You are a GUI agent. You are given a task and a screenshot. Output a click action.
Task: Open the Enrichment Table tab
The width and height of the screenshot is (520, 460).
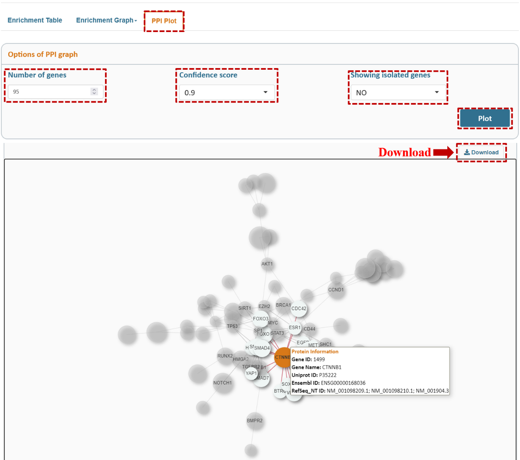[35, 20]
